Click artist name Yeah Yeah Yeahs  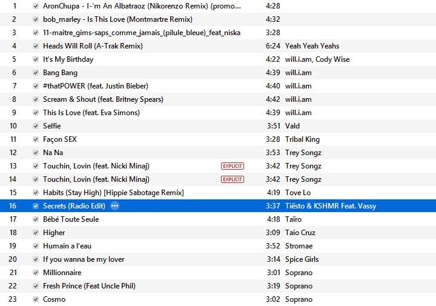pyautogui.click(x=312, y=46)
